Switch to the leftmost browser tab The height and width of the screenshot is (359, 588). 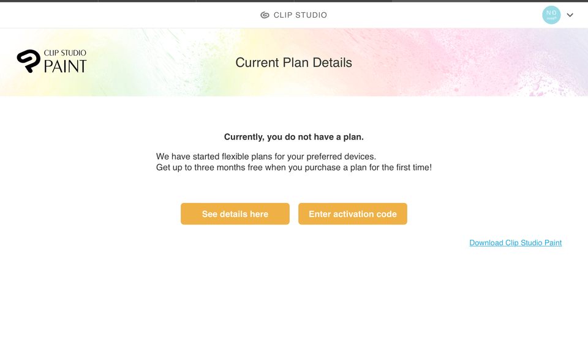click(x=49, y=2)
